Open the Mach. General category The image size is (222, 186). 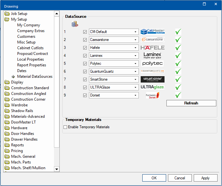pos(23,156)
